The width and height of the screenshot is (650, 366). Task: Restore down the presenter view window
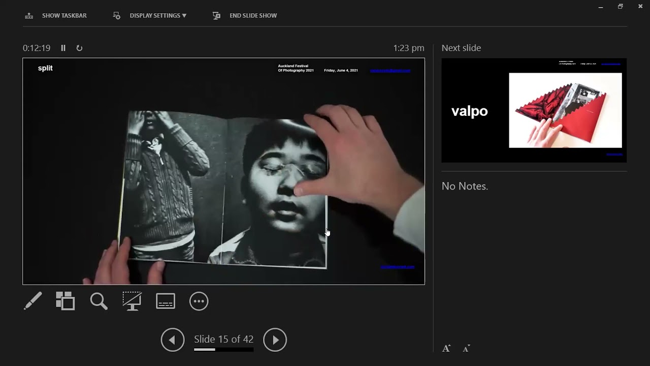tap(620, 7)
